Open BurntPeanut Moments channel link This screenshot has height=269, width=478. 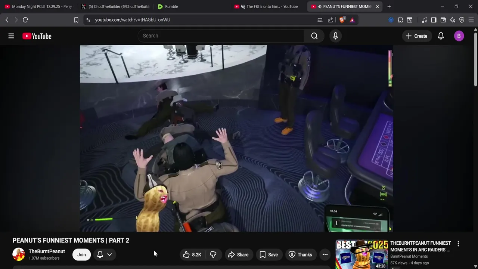409,256
